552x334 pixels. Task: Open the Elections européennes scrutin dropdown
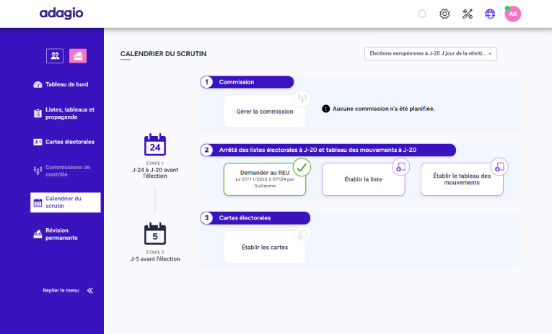coord(431,54)
